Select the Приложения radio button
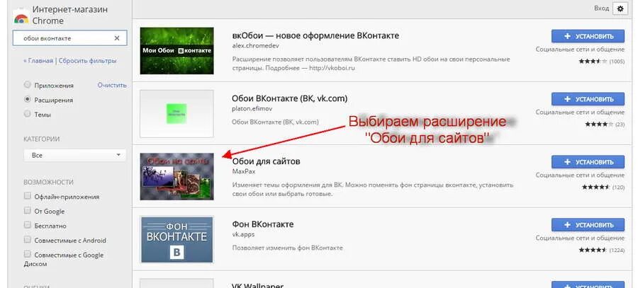This screenshot has width=638, height=288. coord(27,85)
